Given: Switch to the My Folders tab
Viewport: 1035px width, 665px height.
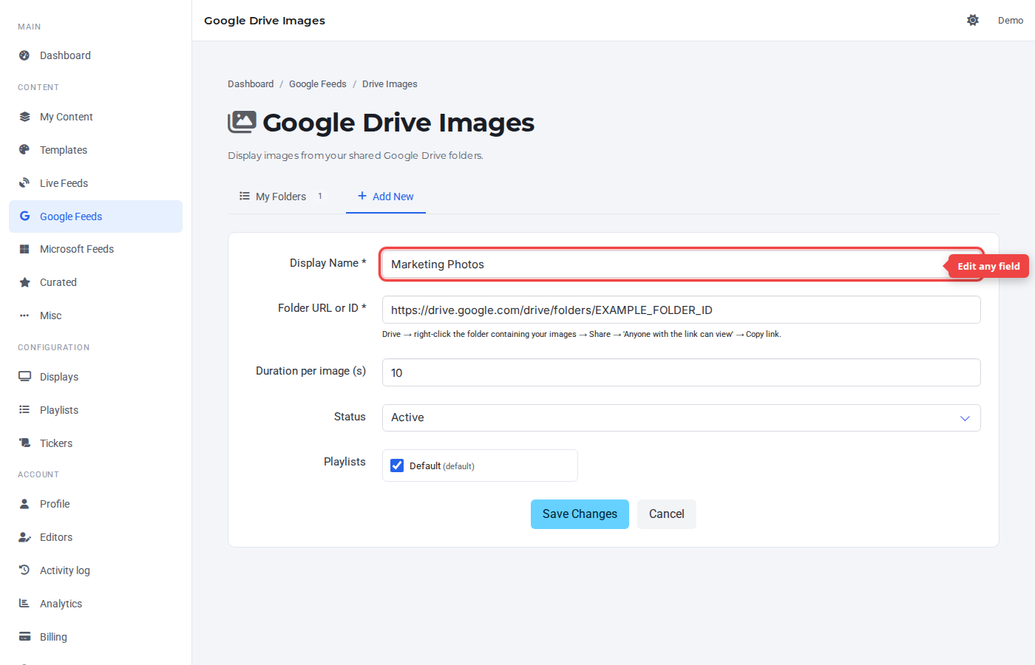Looking at the screenshot, I should click(281, 197).
